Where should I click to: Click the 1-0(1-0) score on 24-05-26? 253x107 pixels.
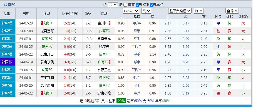[70, 85]
